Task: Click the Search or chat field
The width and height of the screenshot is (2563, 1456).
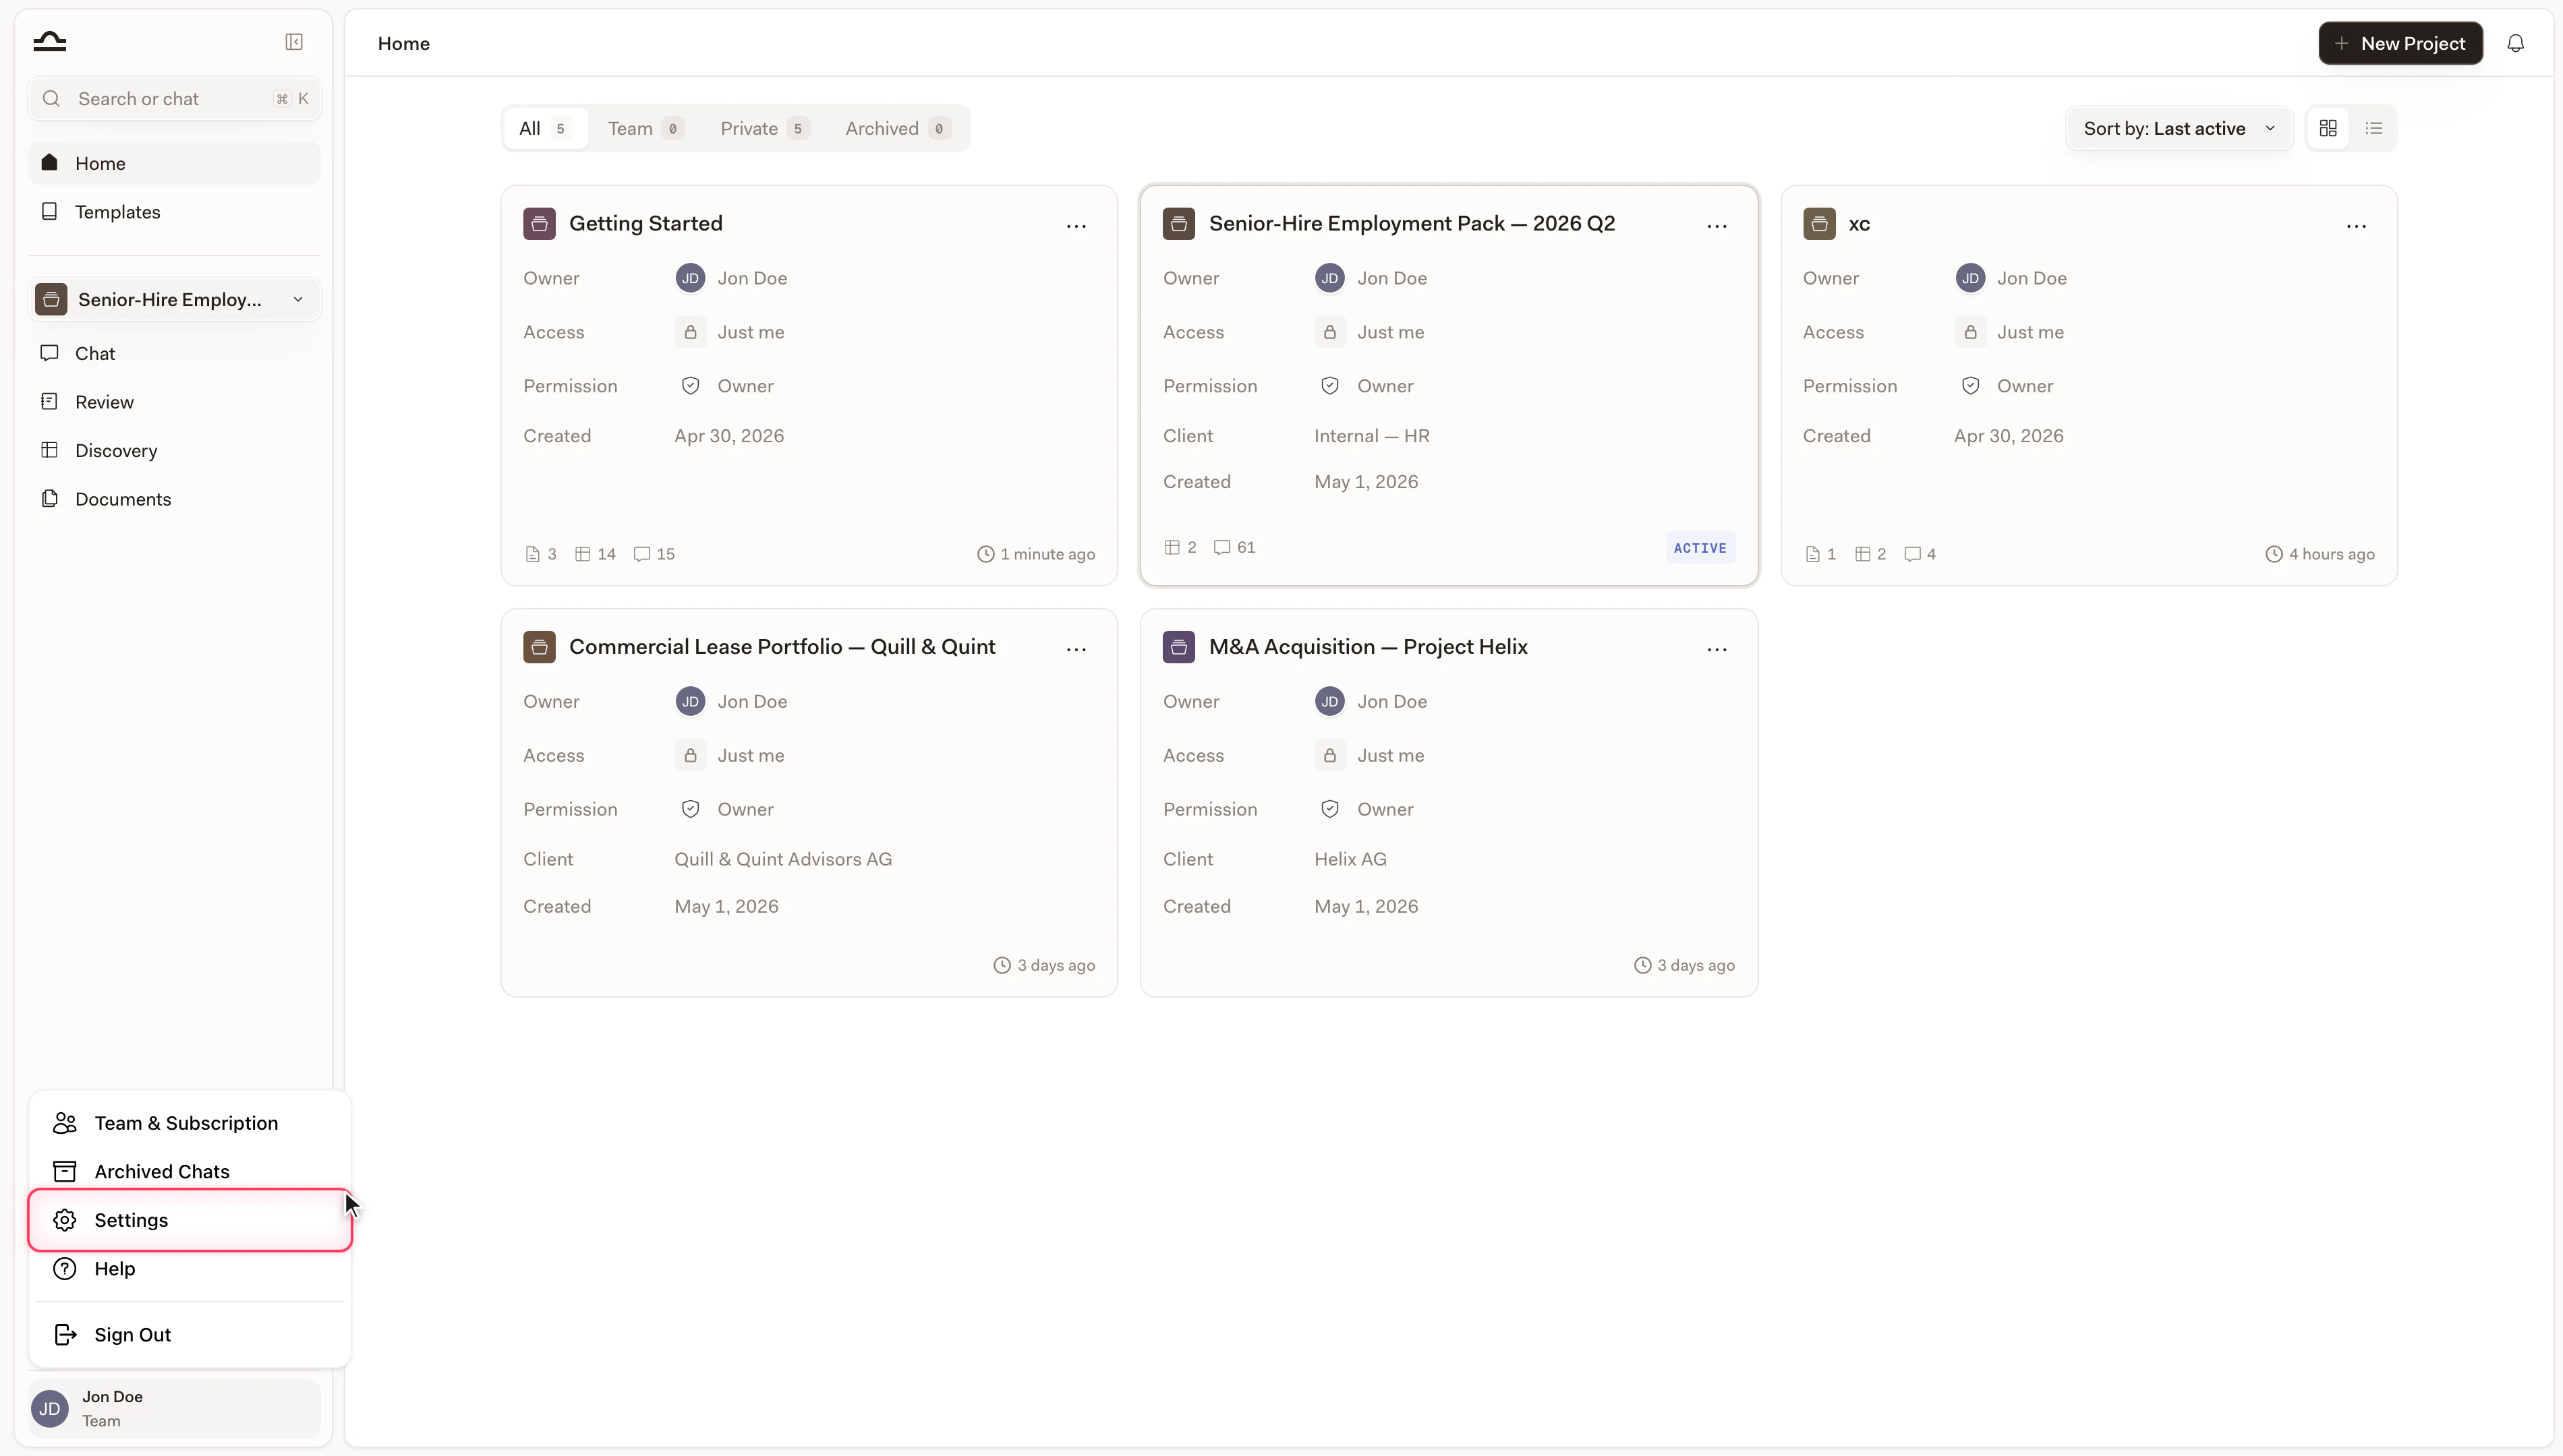Action: coord(174,99)
